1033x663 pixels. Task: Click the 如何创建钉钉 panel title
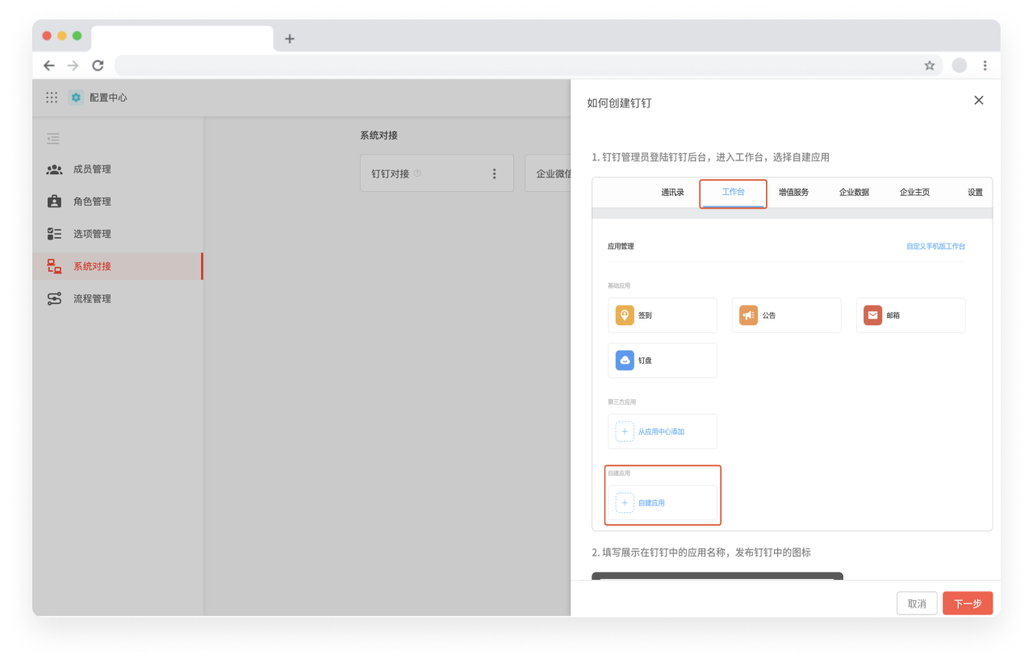[619, 102]
